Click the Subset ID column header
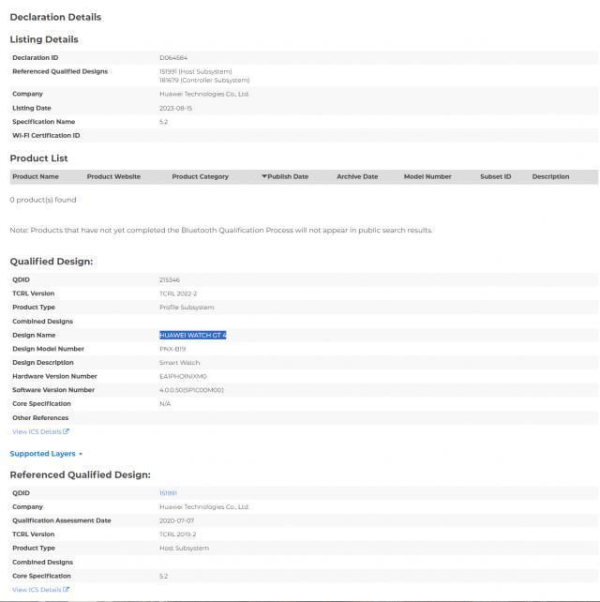This screenshot has height=602, width=600. [x=495, y=176]
